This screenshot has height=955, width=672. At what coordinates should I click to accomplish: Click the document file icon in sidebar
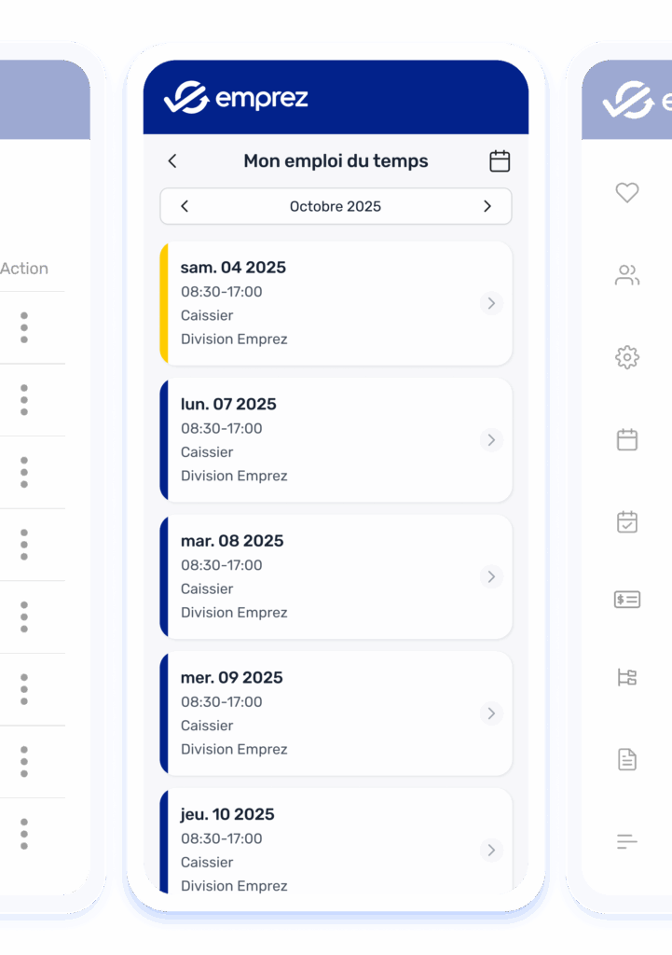(627, 759)
